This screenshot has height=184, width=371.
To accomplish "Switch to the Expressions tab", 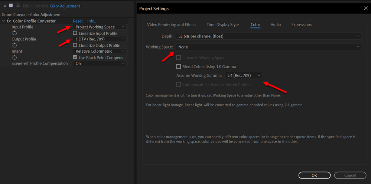I will pyautogui.click(x=301, y=25).
